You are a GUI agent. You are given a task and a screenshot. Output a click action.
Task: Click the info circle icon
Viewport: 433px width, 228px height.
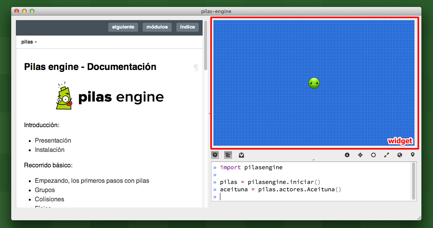[x=347, y=155]
